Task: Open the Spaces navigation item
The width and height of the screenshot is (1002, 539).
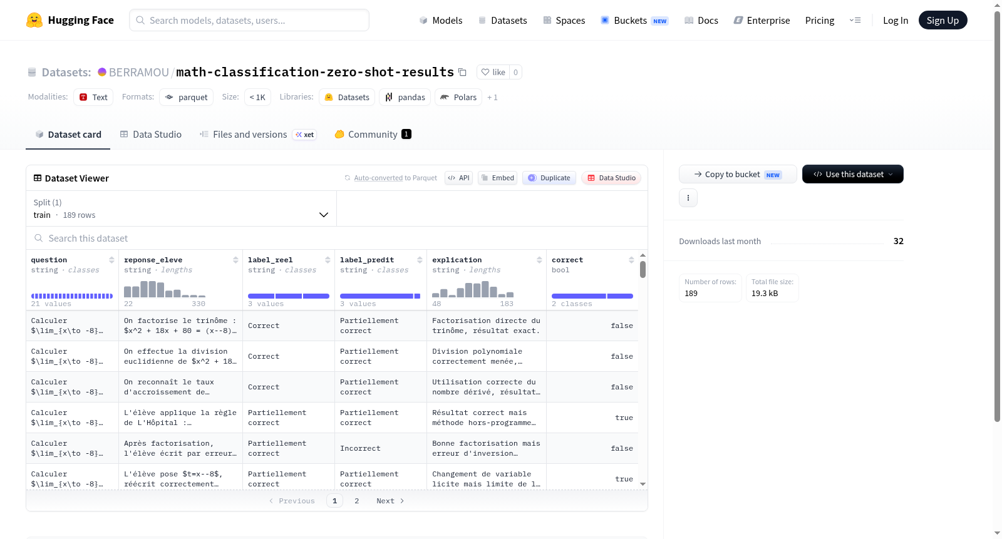Action: (x=564, y=21)
